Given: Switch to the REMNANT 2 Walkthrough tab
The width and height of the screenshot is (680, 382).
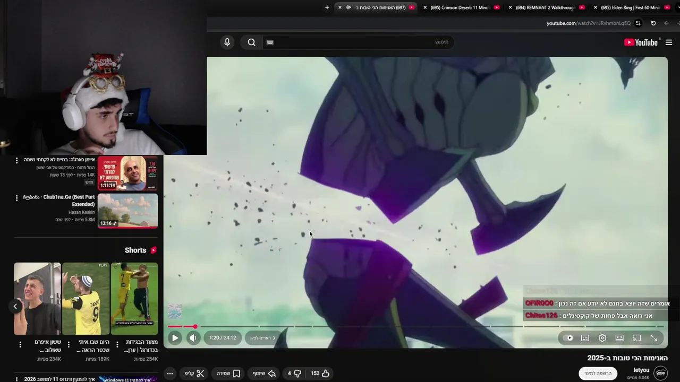Looking at the screenshot, I should pyautogui.click(x=546, y=7).
